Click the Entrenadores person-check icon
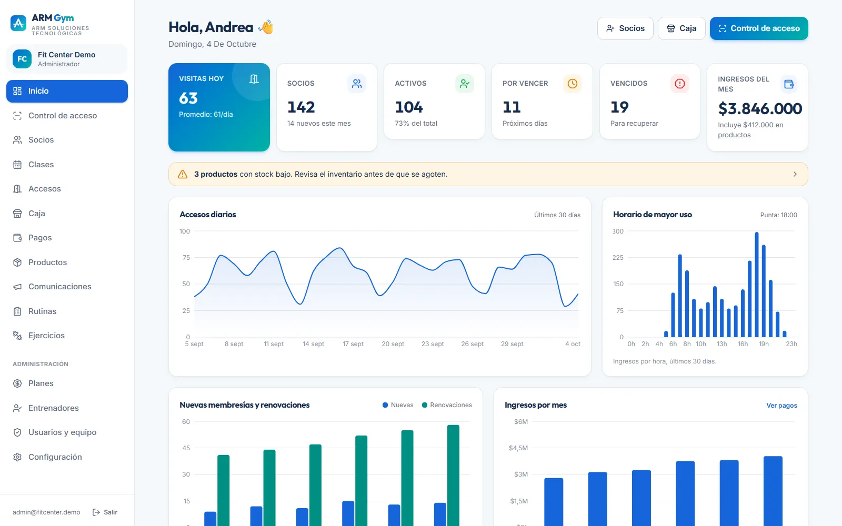The image size is (842, 526). coord(17,408)
